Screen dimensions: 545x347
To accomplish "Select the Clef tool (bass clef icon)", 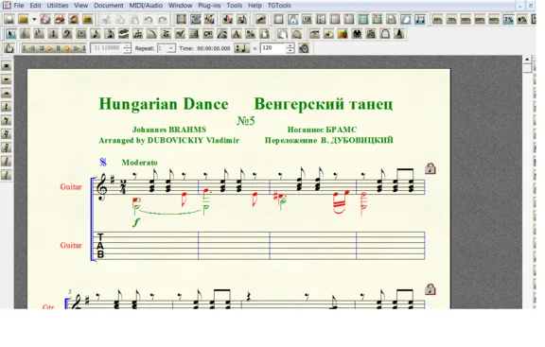I will coord(67,34).
